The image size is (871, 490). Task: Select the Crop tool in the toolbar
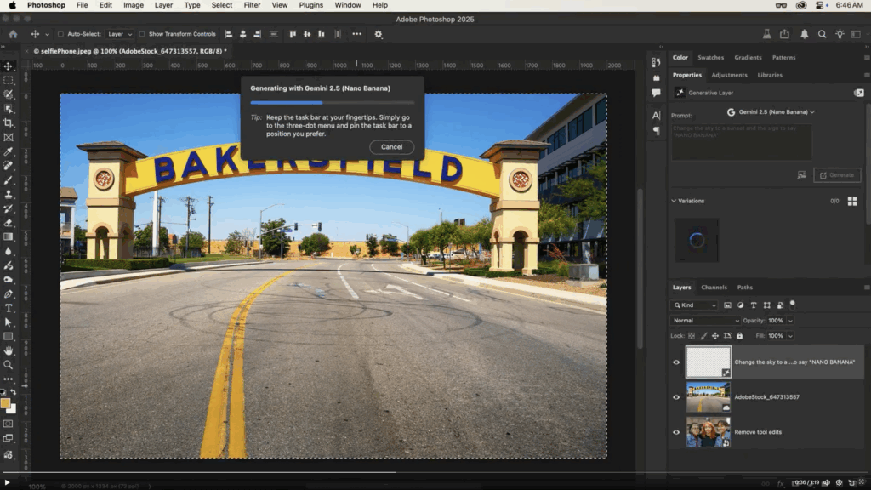[9, 122]
